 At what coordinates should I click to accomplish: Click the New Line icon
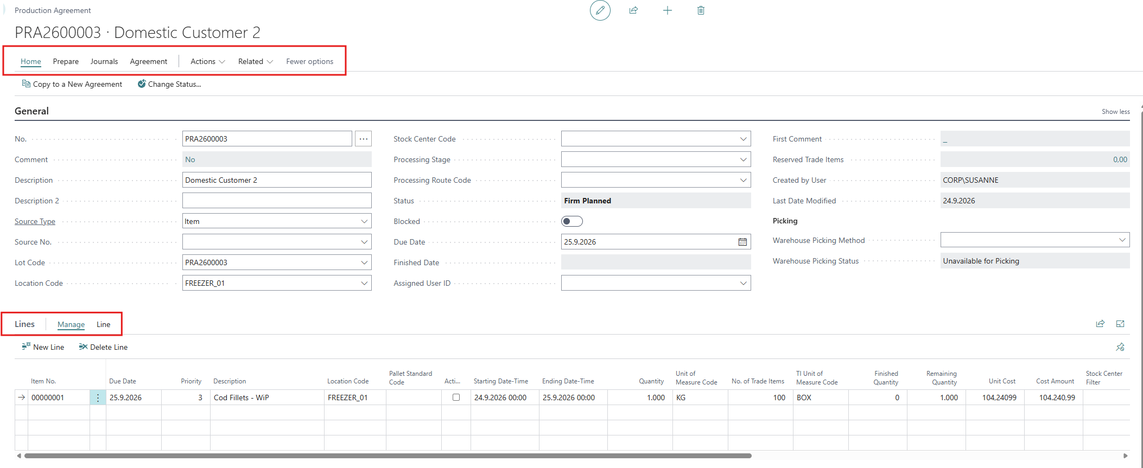(26, 347)
